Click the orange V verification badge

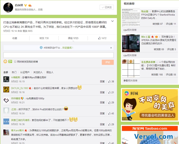click(25, 5)
